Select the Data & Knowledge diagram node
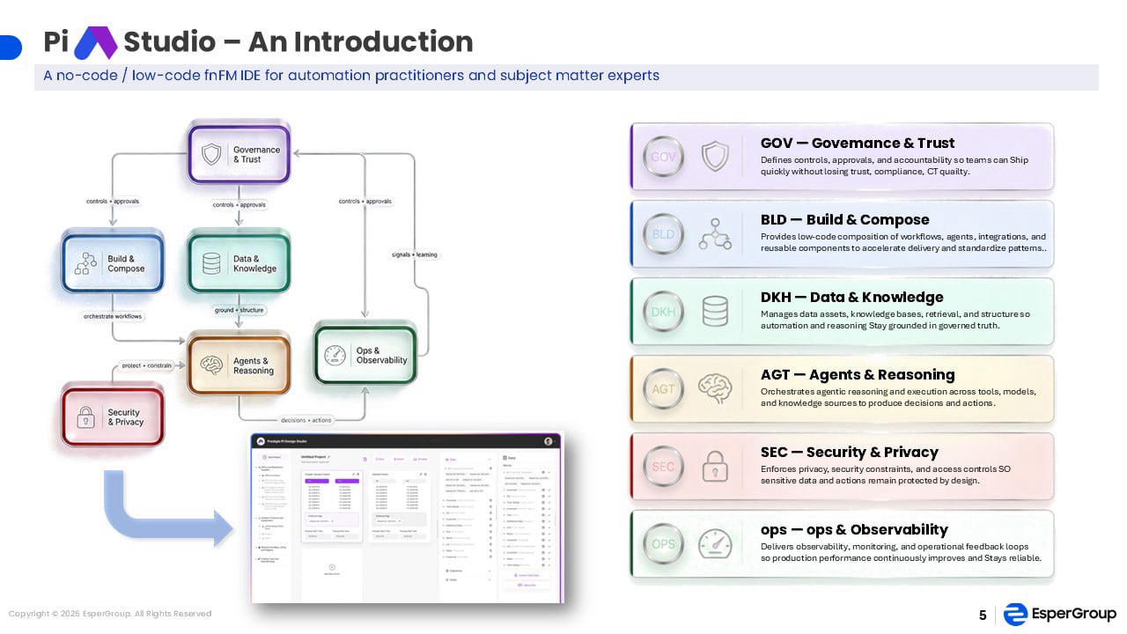 point(239,262)
